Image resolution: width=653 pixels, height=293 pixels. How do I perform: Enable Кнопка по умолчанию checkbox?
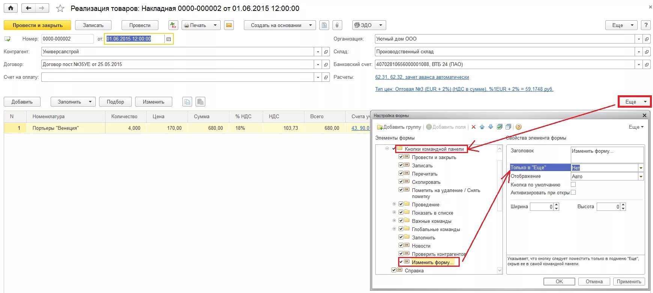[573, 185]
